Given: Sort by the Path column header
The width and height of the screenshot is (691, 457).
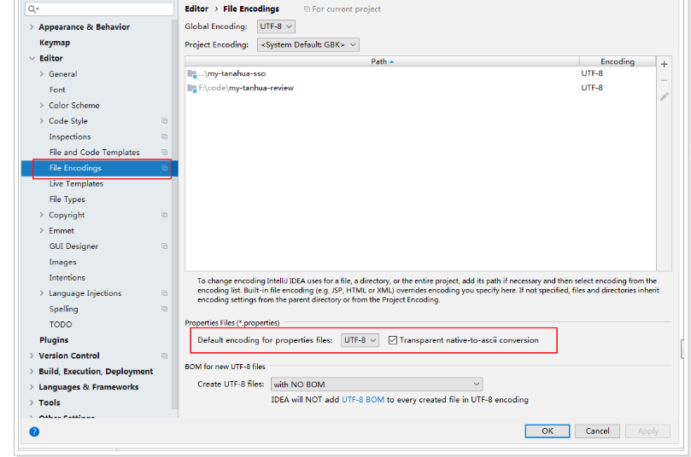Looking at the screenshot, I should click(382, 61).
